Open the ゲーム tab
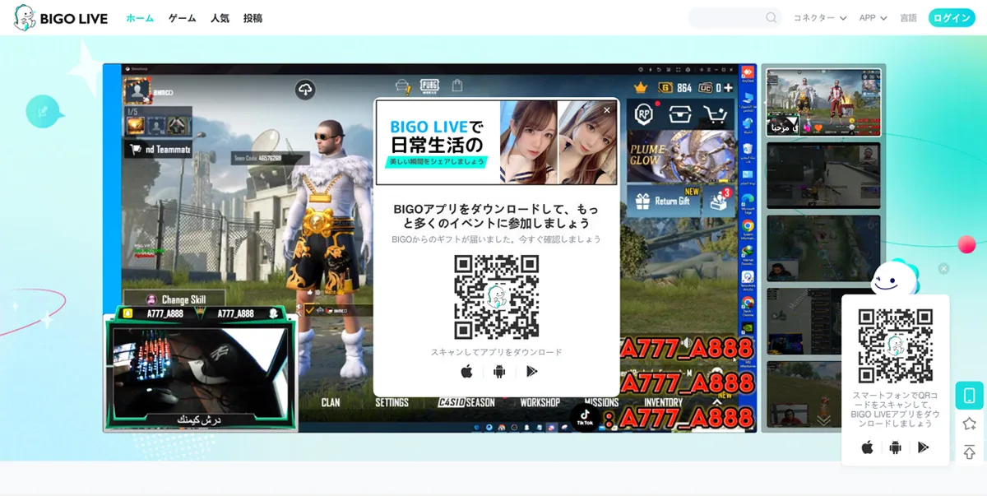This screenshot has width=987, height=496. point(182,18)
